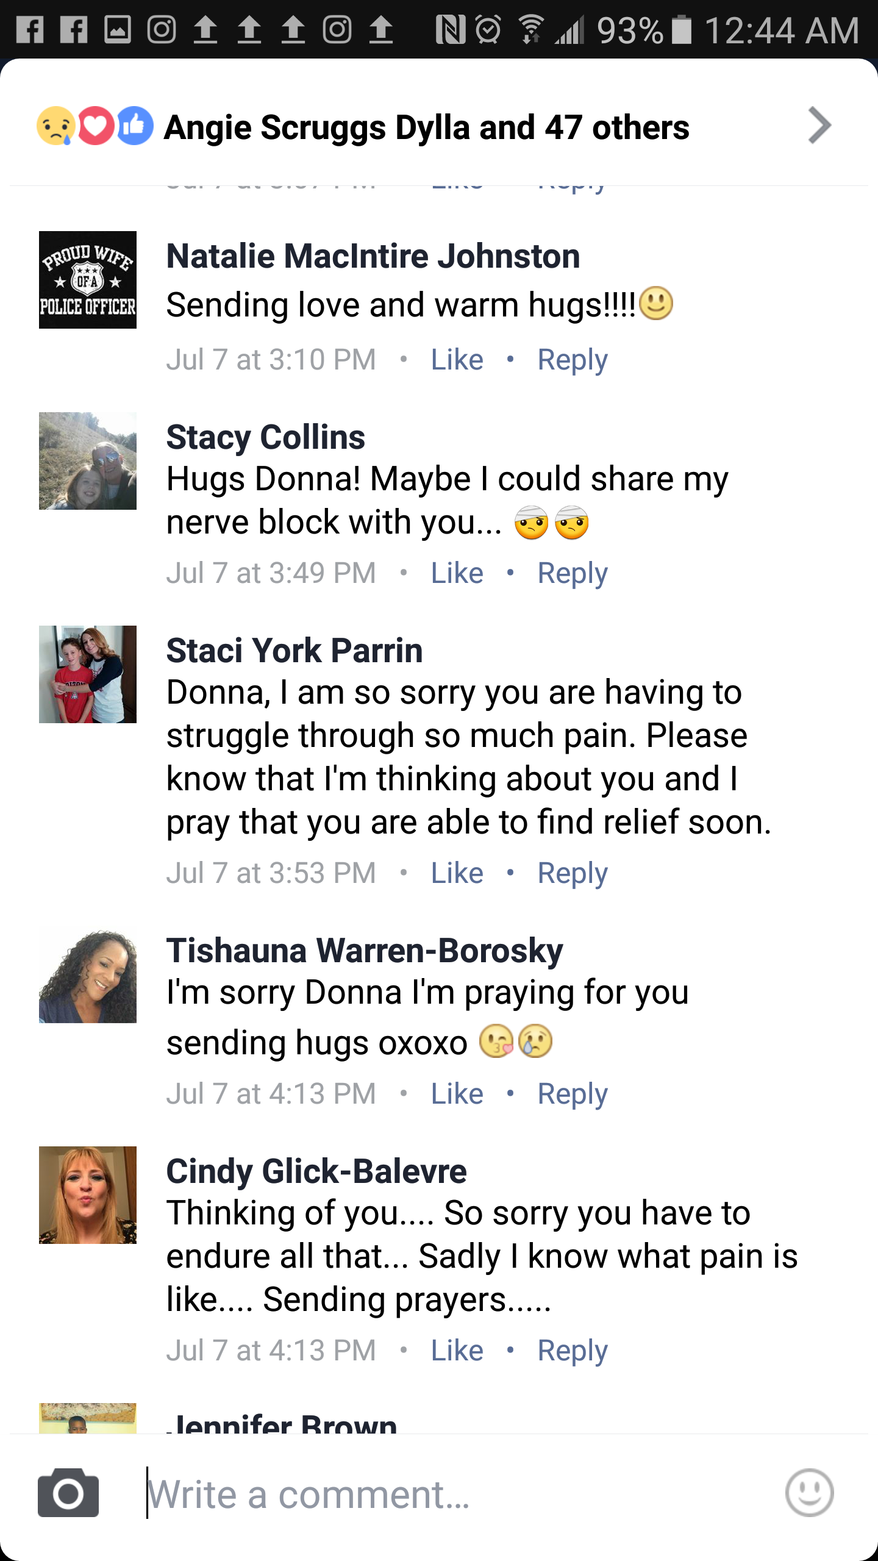This screenshot has width=878, height=1561.
Task: Focus the Write a comment field
Action: [451, 1494]
